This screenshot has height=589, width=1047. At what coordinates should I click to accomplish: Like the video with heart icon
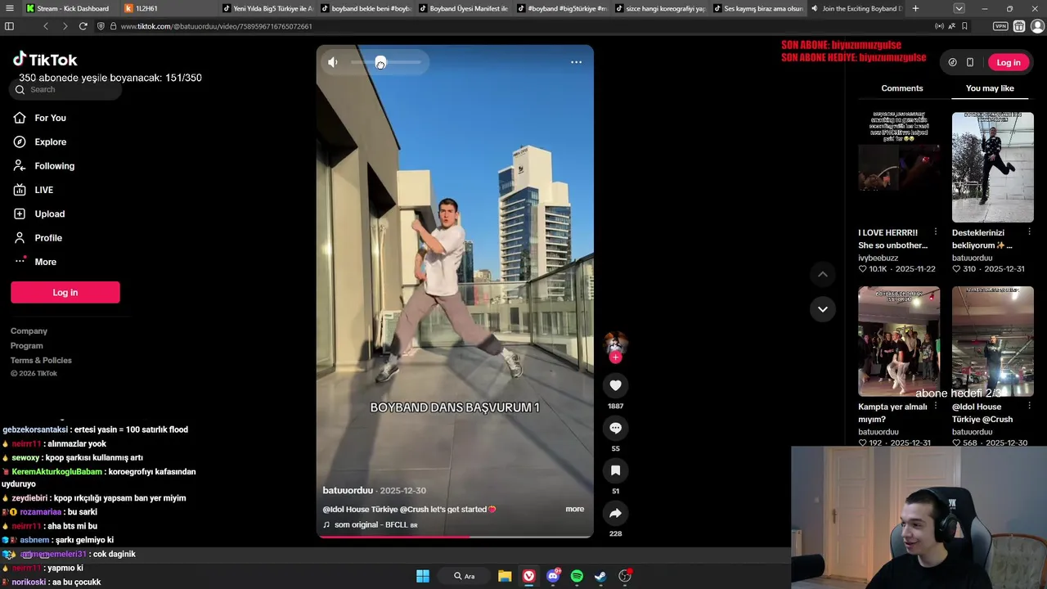click(615, 385)
